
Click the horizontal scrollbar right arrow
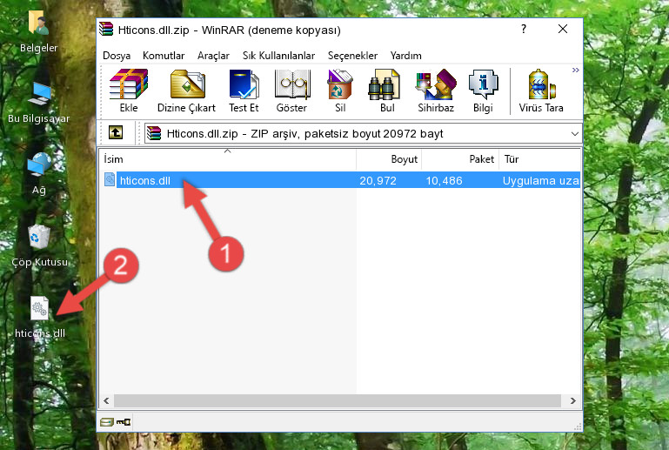[x=573, y=400]
